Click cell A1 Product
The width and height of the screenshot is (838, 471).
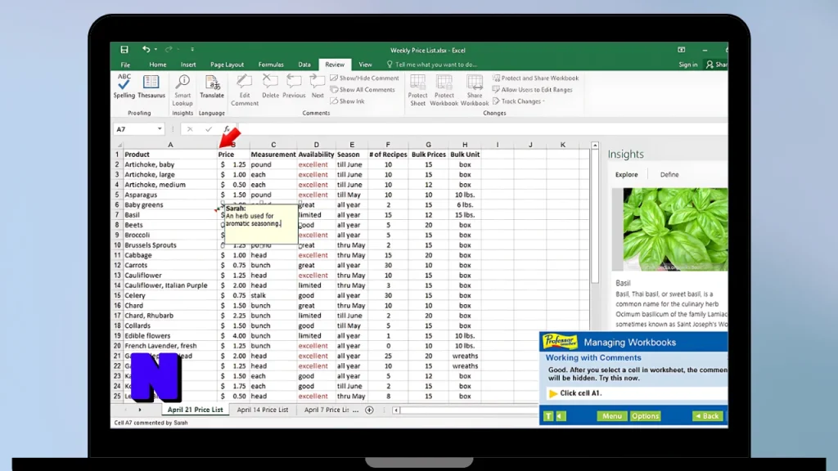coord(170,155)
